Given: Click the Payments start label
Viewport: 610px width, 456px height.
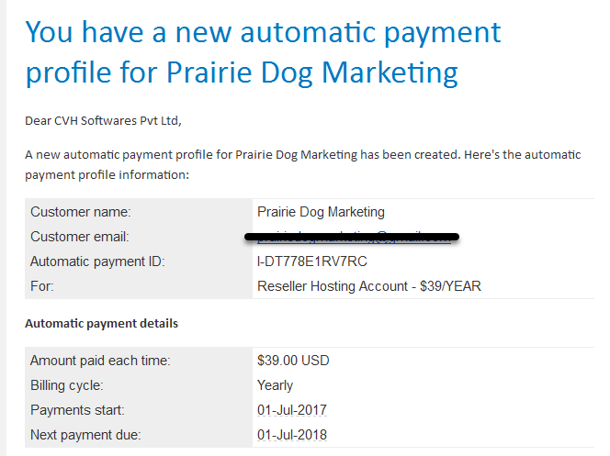Looking at the screenshot, I should tap(77, 410).
